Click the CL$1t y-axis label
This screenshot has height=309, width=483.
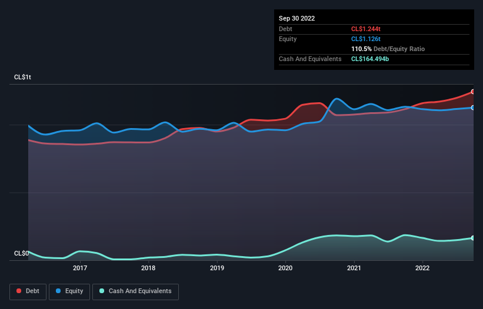(x=22, y=77)
